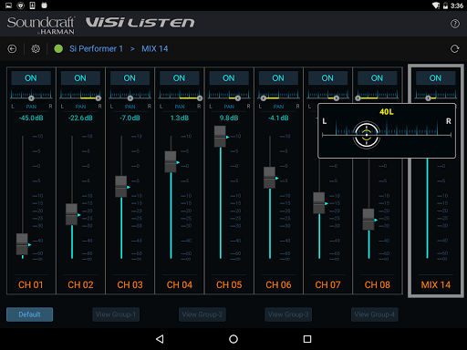
Task: Select View Group-1 tab
Action: [116, 314]
